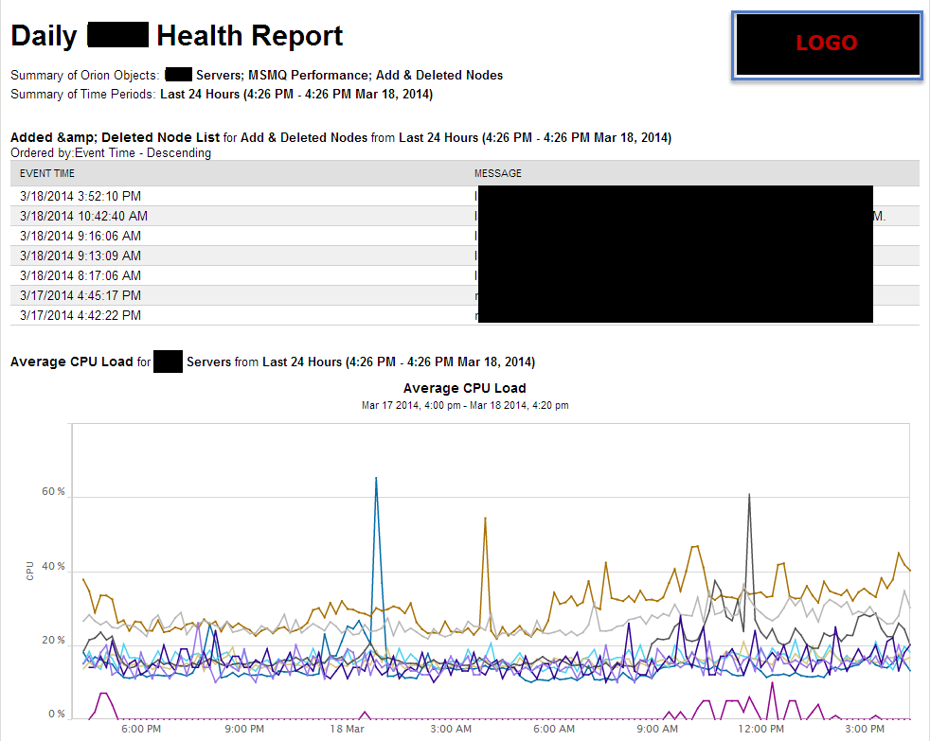The image size is (930, 741).
Task: Click the 40 % y-axis label
Action: pos(53,566)
